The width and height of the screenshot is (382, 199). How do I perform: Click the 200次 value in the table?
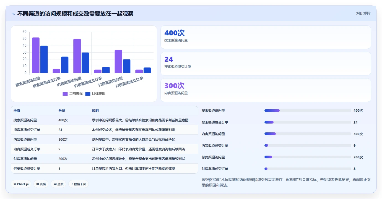[63, 159]
